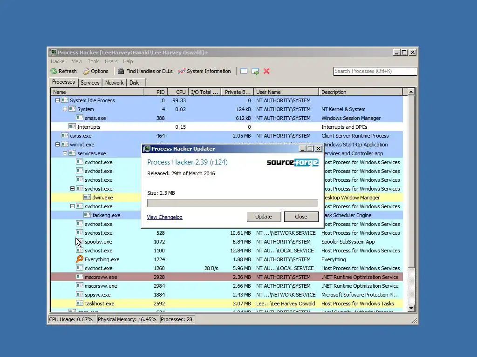
Task: Collapse the svchost.exe node above taskeng.exe
Action: click(72, 206)
